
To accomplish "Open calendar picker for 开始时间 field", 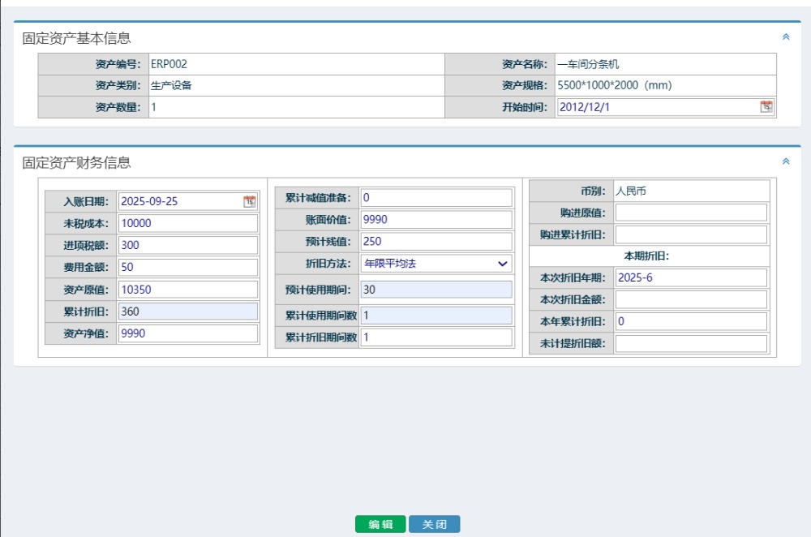I will [766, 107].
